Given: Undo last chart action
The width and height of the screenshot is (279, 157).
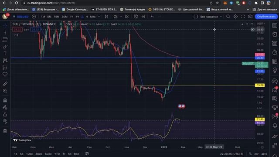Looking at the screenshot, I should pyautogui.click(x=152, y=17).
